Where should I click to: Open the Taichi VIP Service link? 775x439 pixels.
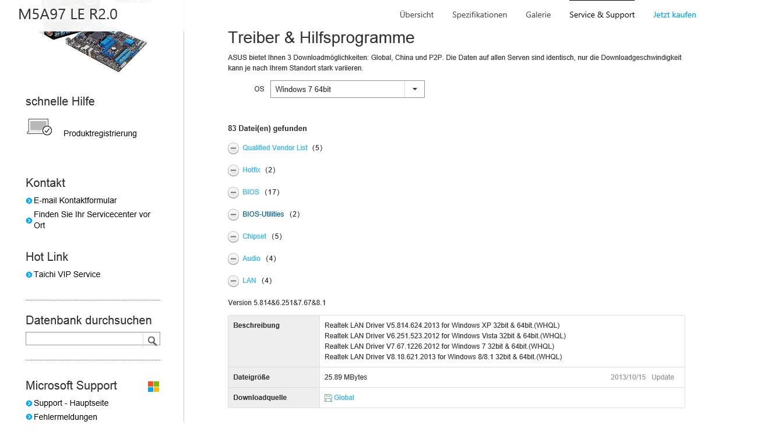(x=67, y=274)
